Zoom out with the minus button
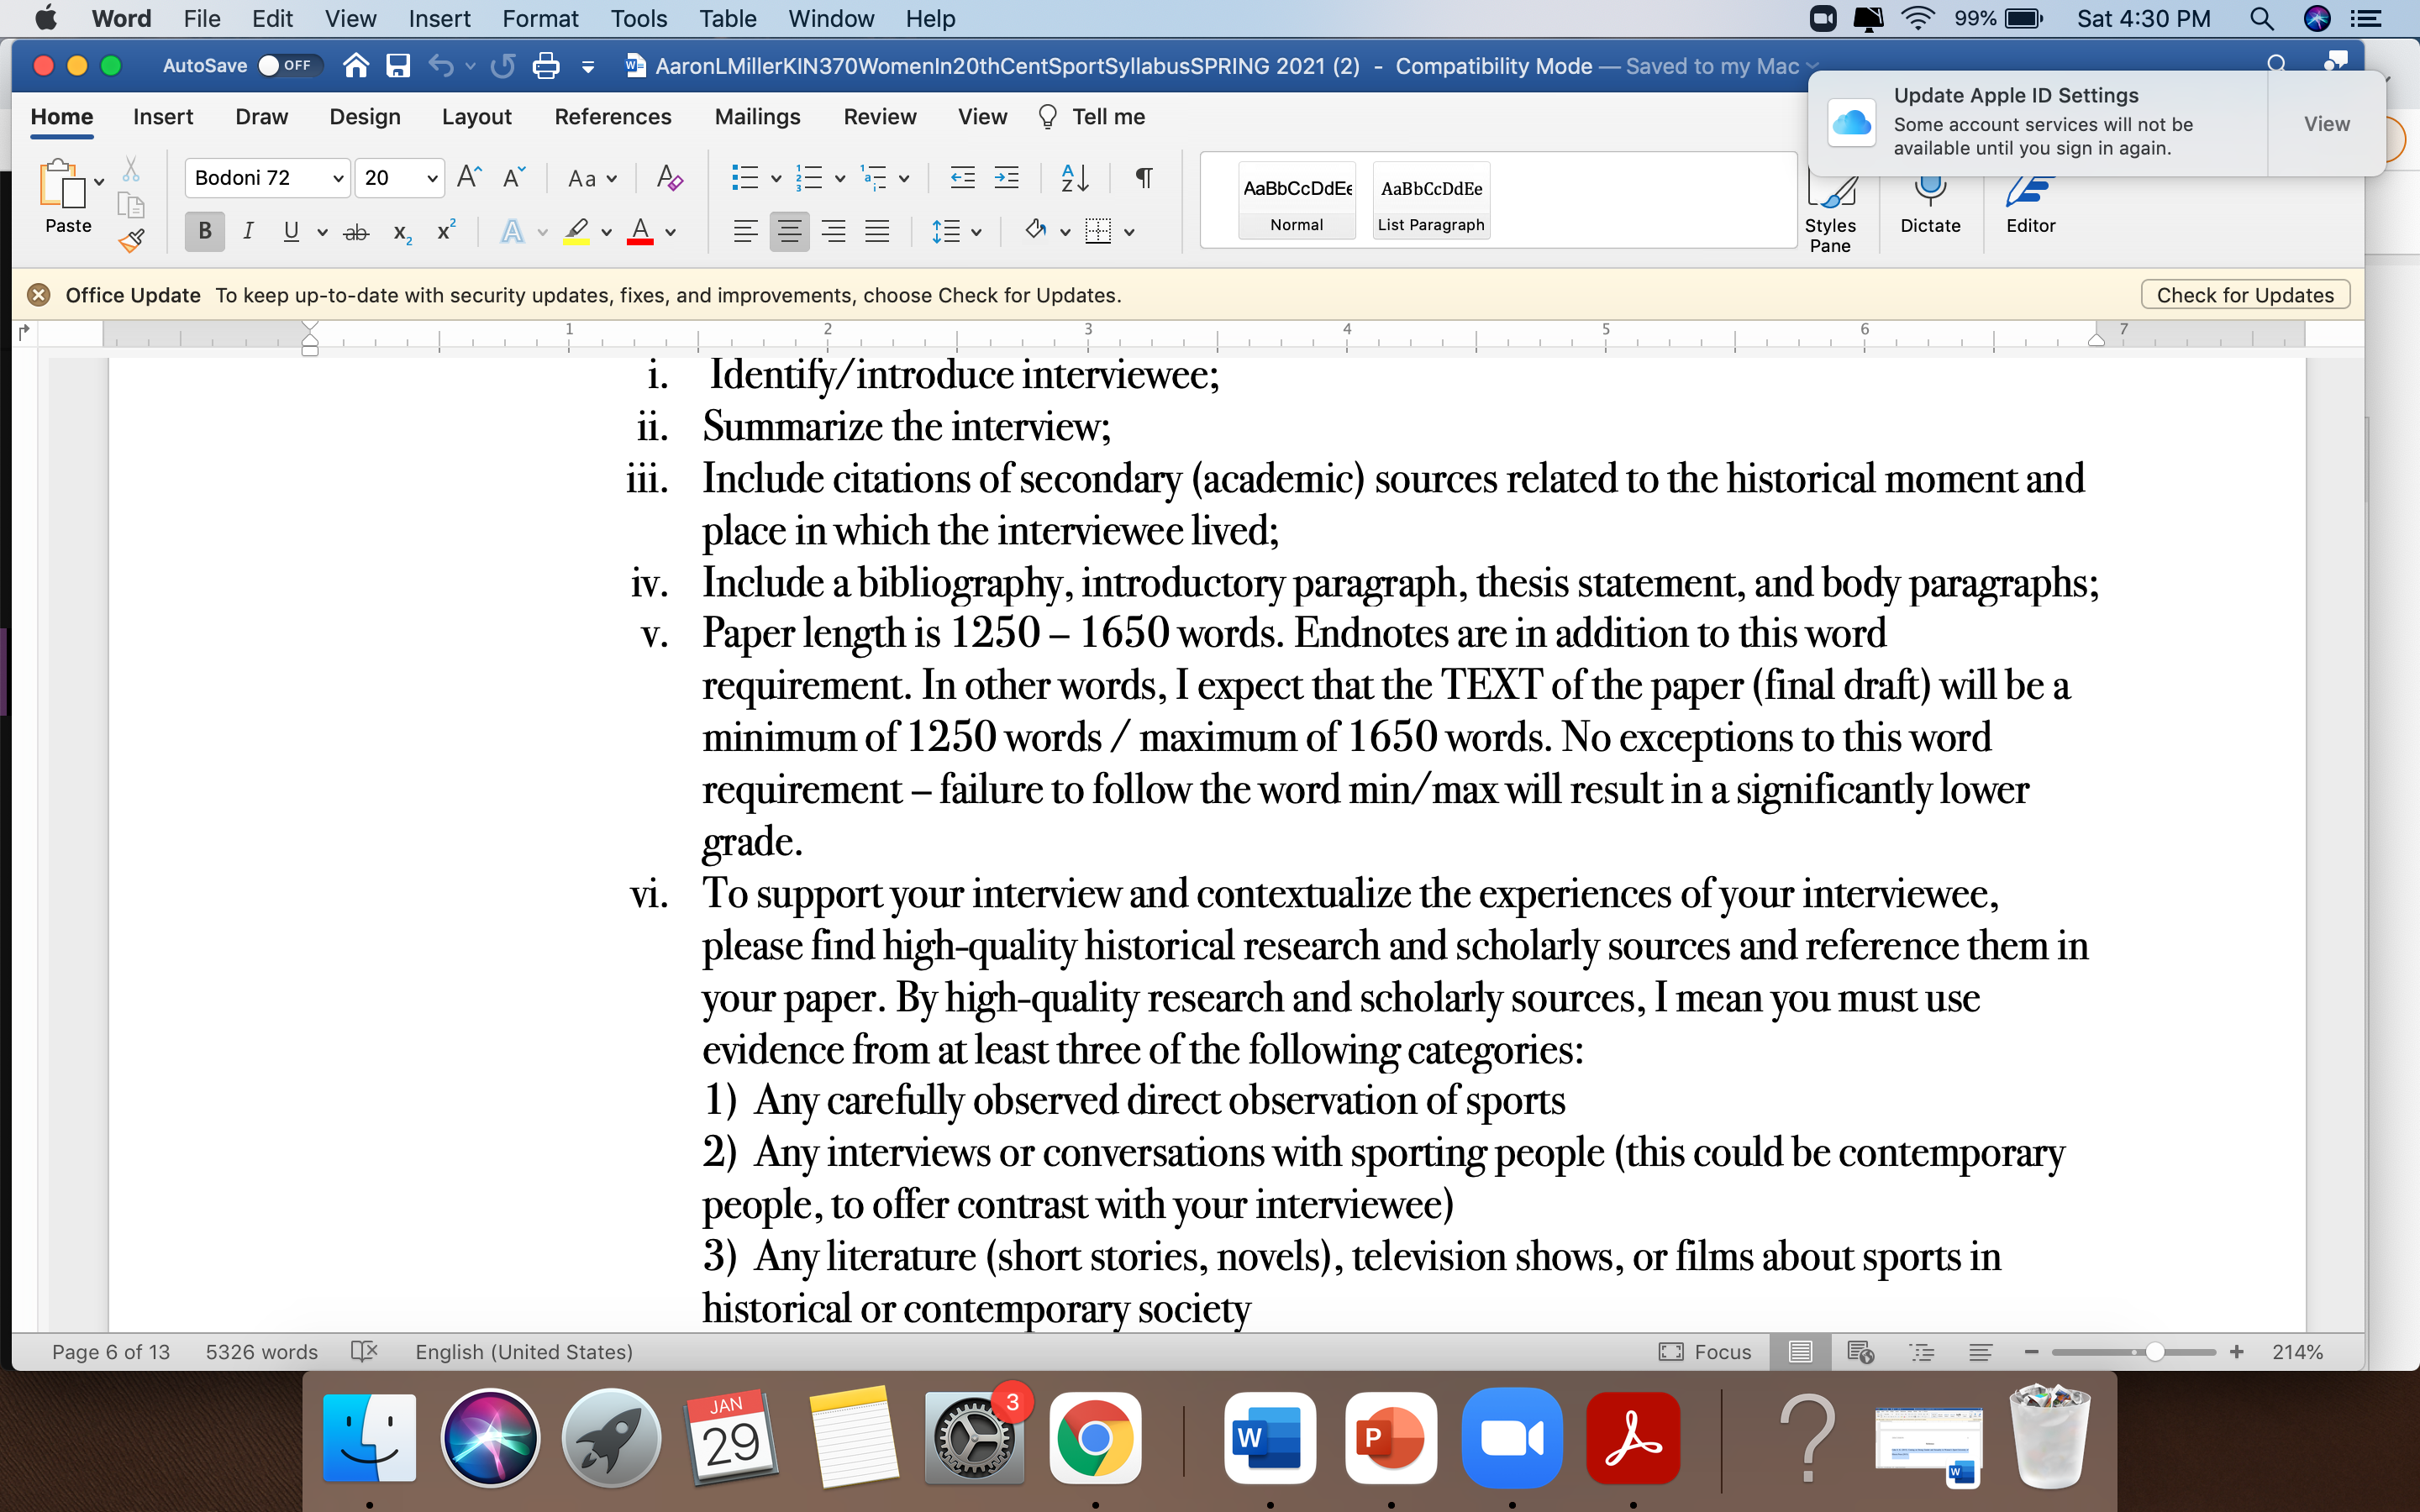2420x1512 pixels. [2031, 1352]
